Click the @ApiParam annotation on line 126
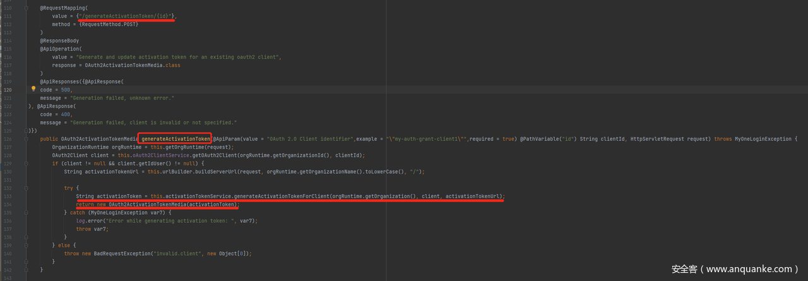 point(227,139)
